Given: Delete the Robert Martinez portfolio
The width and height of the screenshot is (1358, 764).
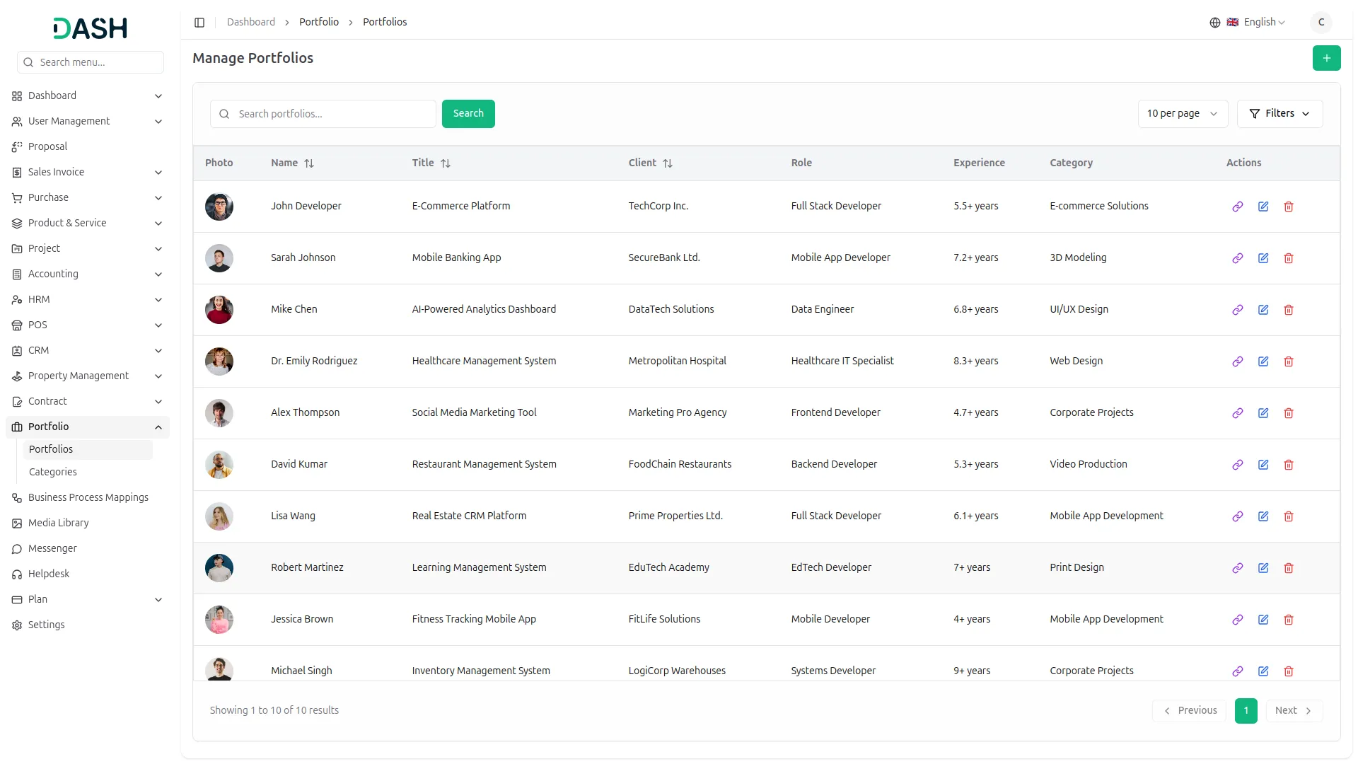Looking at the screenshot, I should click(x=1288, y=568).
